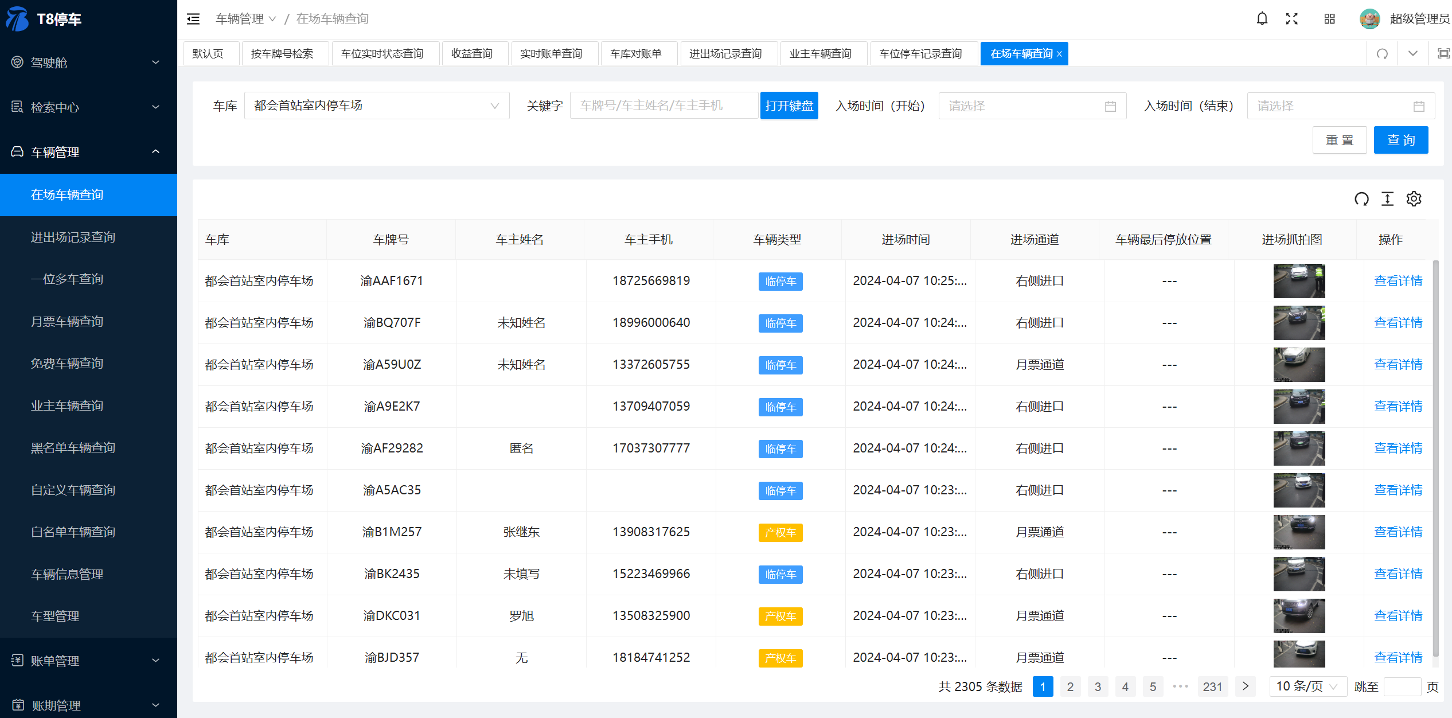Click the 打开键盘 button
Screen dimensions: 1452x718
(789, 106)
